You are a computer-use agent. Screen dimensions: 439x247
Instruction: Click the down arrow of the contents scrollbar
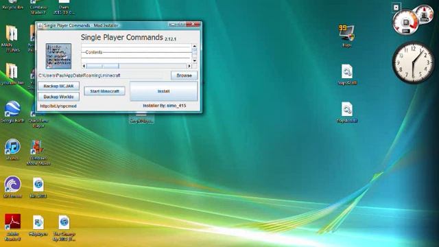point(195,60)
